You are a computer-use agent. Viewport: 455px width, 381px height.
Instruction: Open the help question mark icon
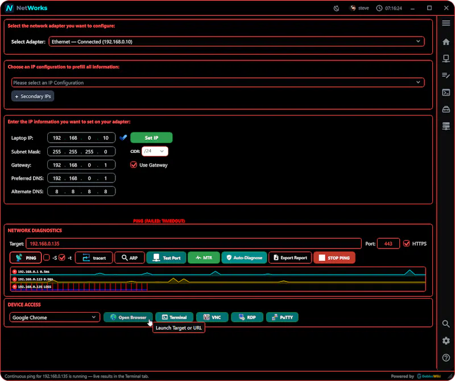coord(446,358)
